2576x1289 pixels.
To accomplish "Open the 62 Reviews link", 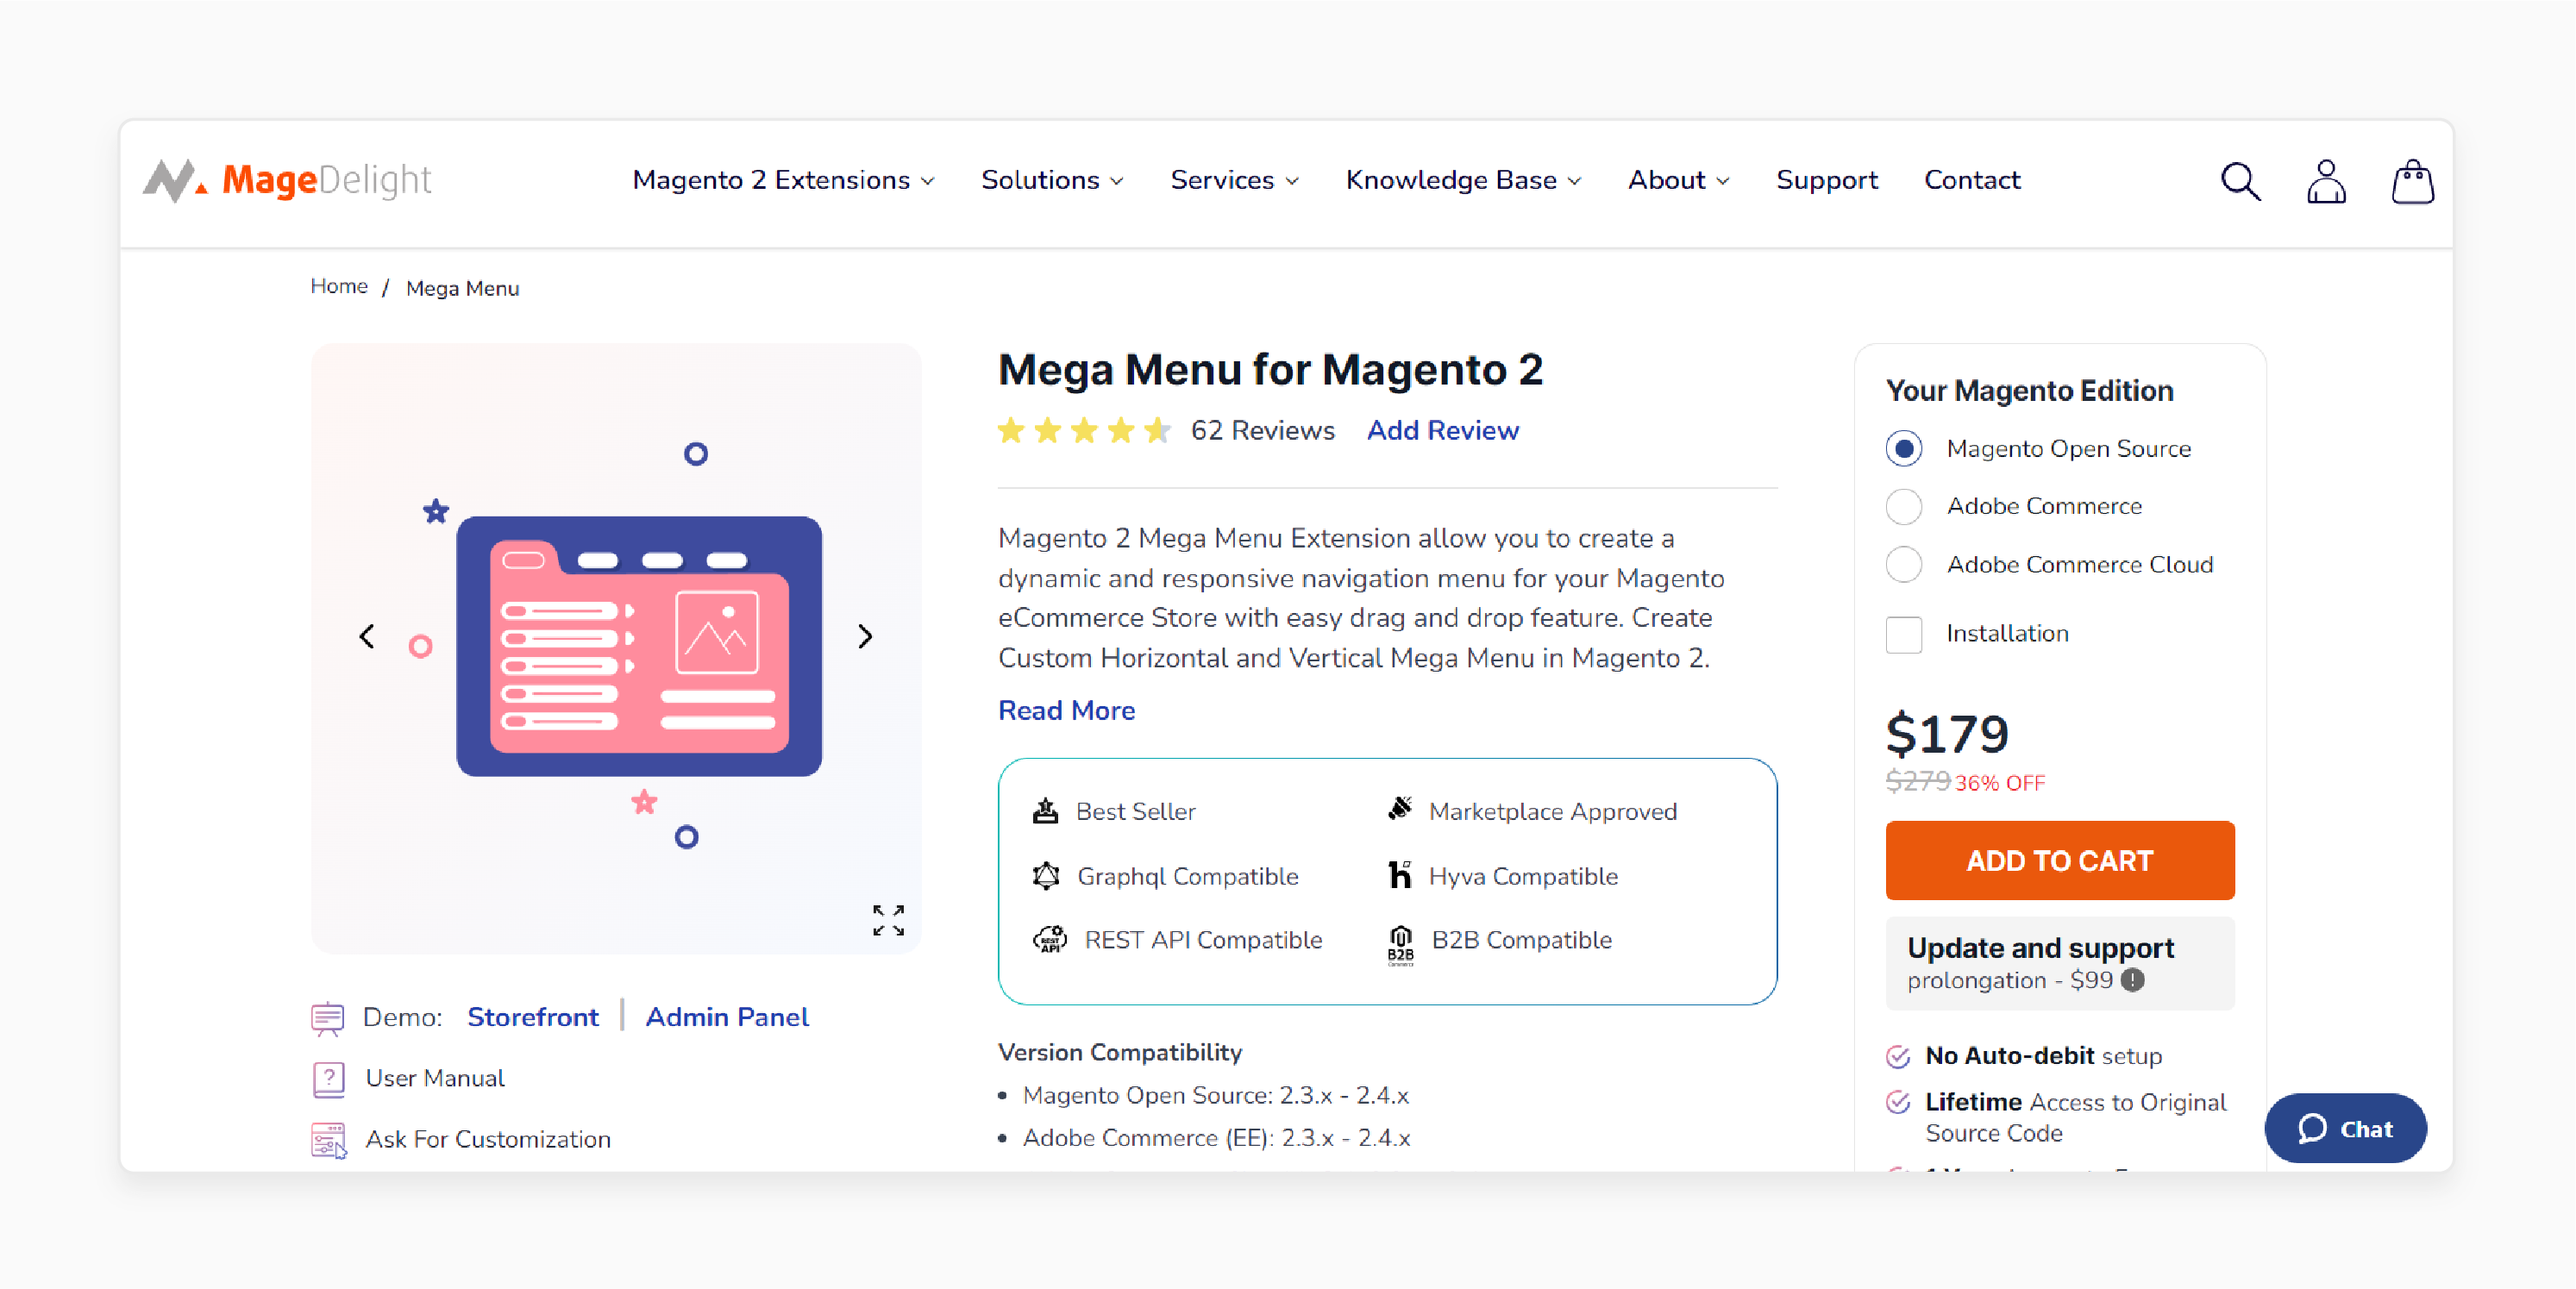I will (1262, 430).
